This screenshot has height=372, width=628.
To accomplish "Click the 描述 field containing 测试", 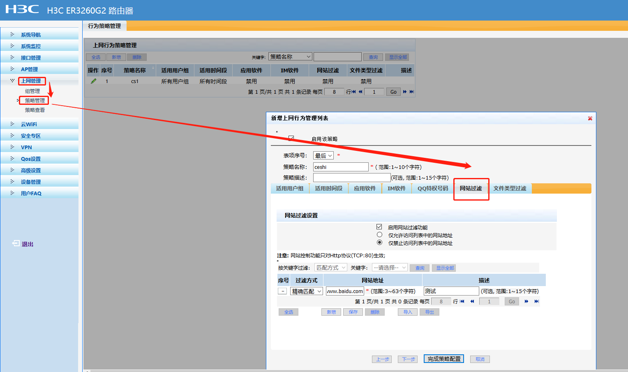I will tap(451, 291).
